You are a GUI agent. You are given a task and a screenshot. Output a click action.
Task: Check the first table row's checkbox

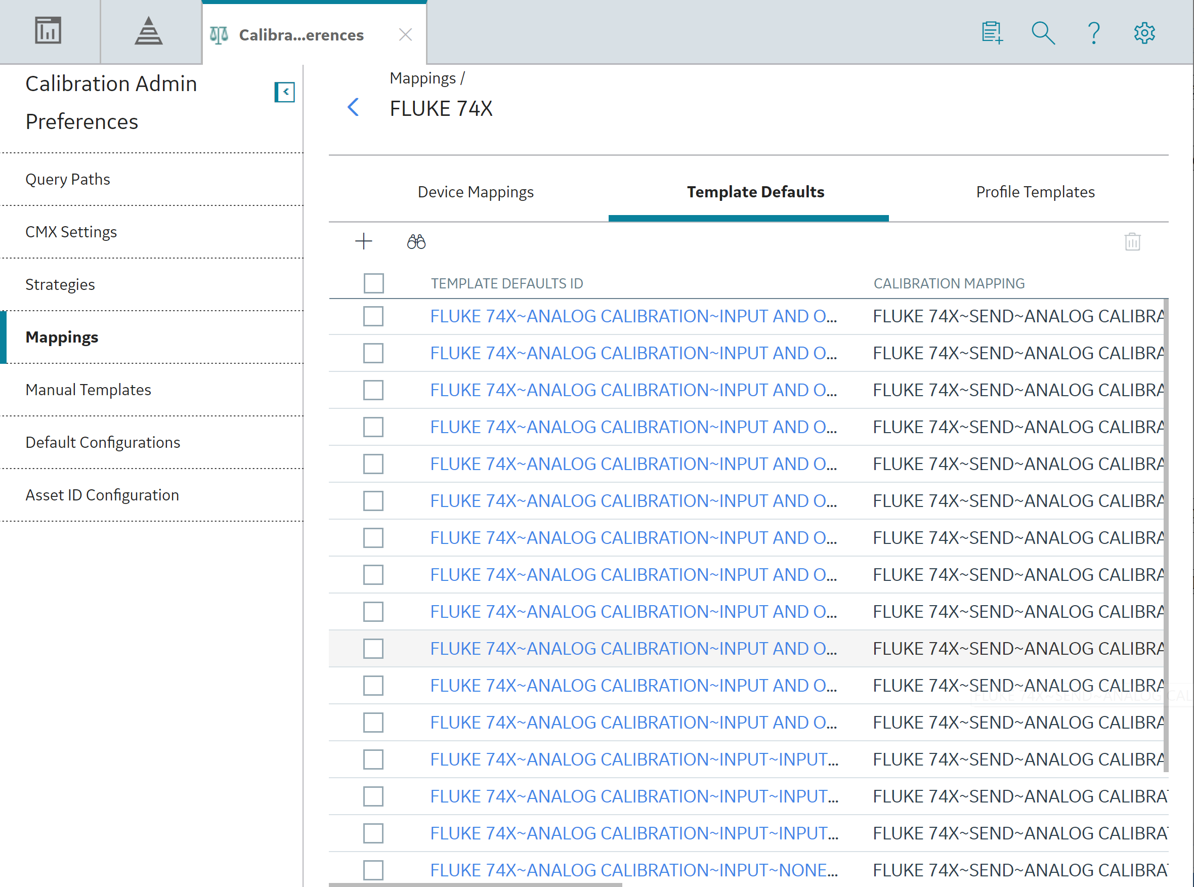coord(373,317)
